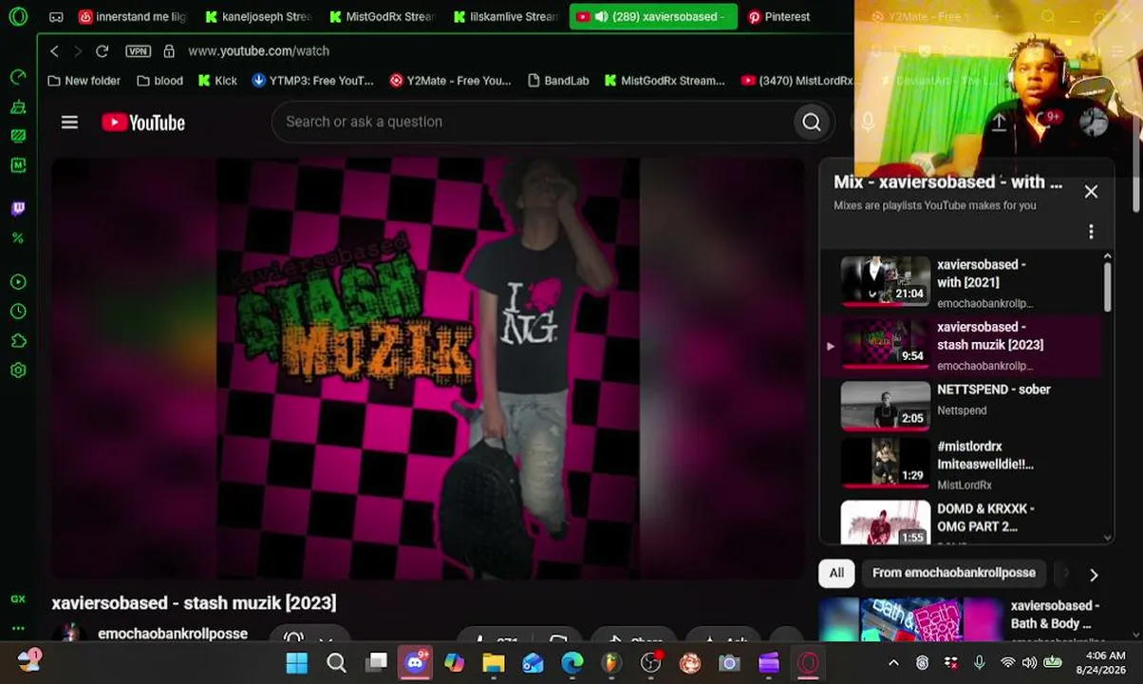Open the emochaobankrollposse channel name

(173, 634)
